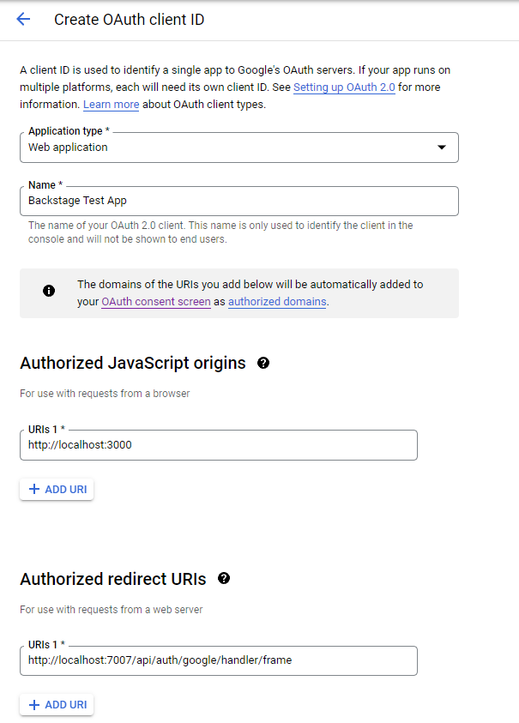This screenshot has width=519, height=723.
Task: Click the Name field containing Backstage Test App
Action: [240, 199]
